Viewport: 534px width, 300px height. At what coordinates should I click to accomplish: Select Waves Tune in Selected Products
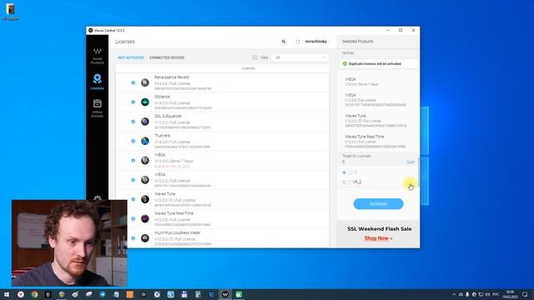pos(375,121)
